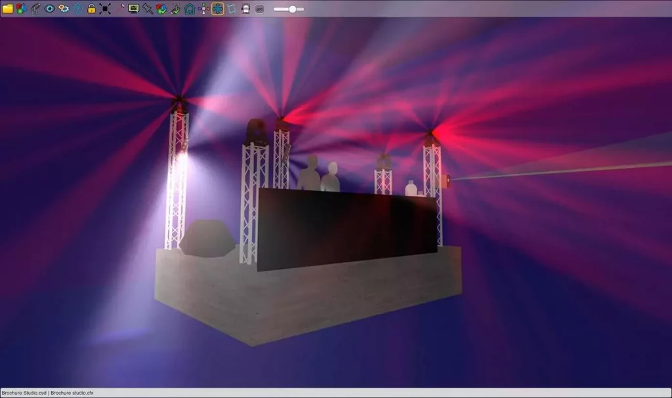Click the fit-to-view corner arrows icon
The image size is (672, 398).
pyautogui.click(x=105, y=9)
